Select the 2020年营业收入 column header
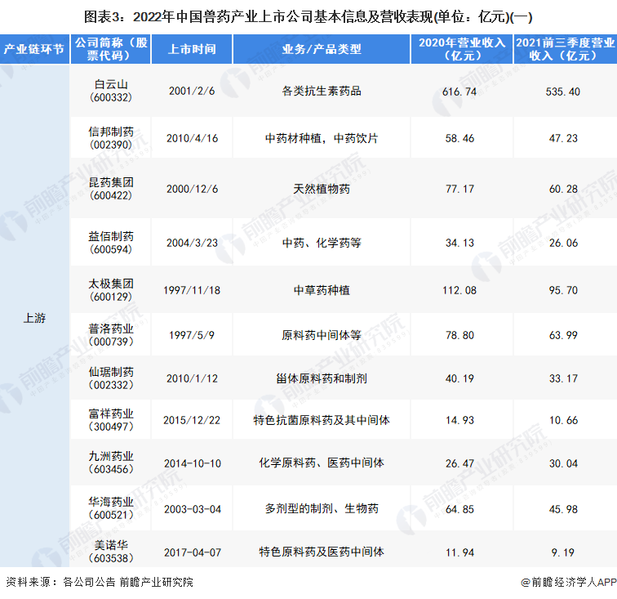 tap(462, 49)
